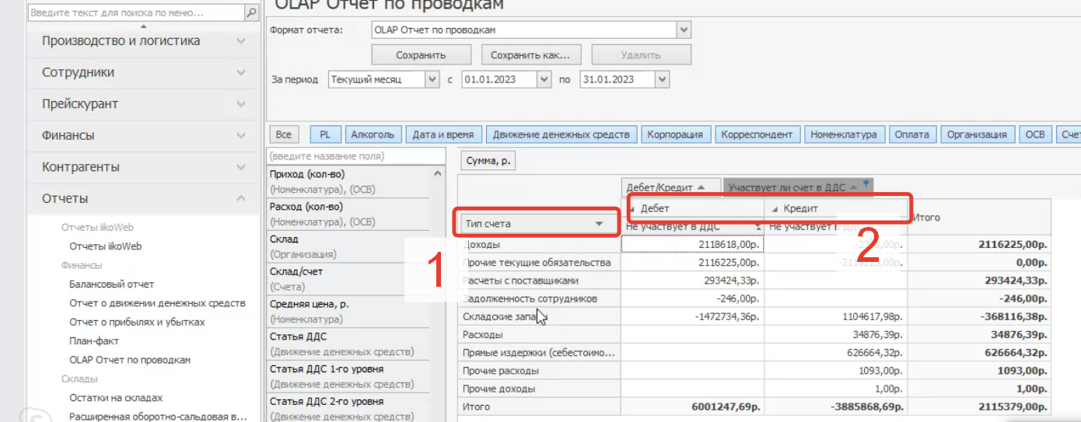
Task: Select the Средняя цена, р. field
Action: (x=348, y=312)
